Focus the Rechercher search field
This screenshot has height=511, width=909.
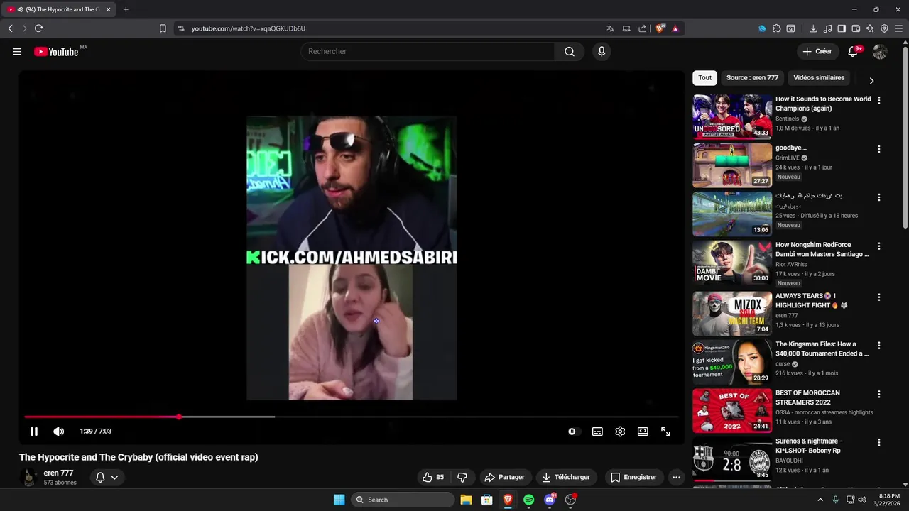click(428, 51)
